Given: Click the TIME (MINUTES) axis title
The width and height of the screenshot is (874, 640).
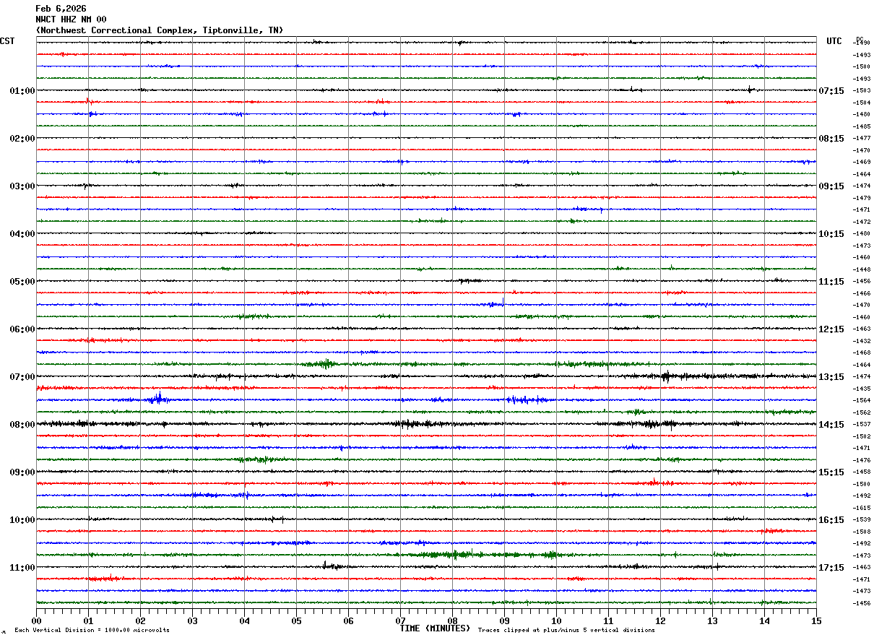Looking at the screenshot, I should click(x=435, y=628).
